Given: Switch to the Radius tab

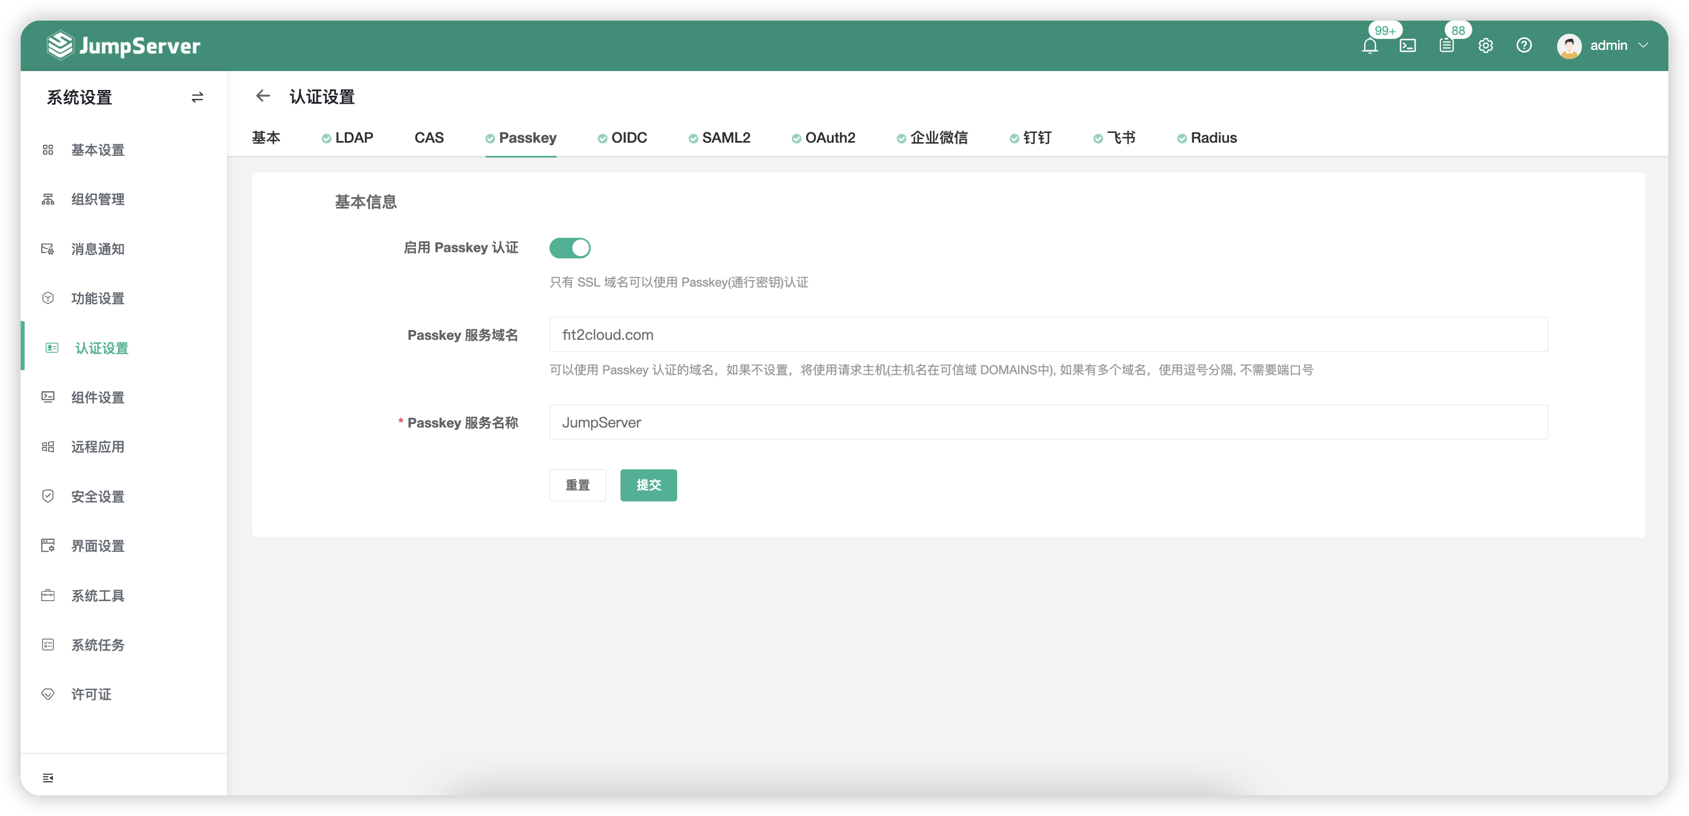Looking at the screenshot, I should coord(1207,138).
